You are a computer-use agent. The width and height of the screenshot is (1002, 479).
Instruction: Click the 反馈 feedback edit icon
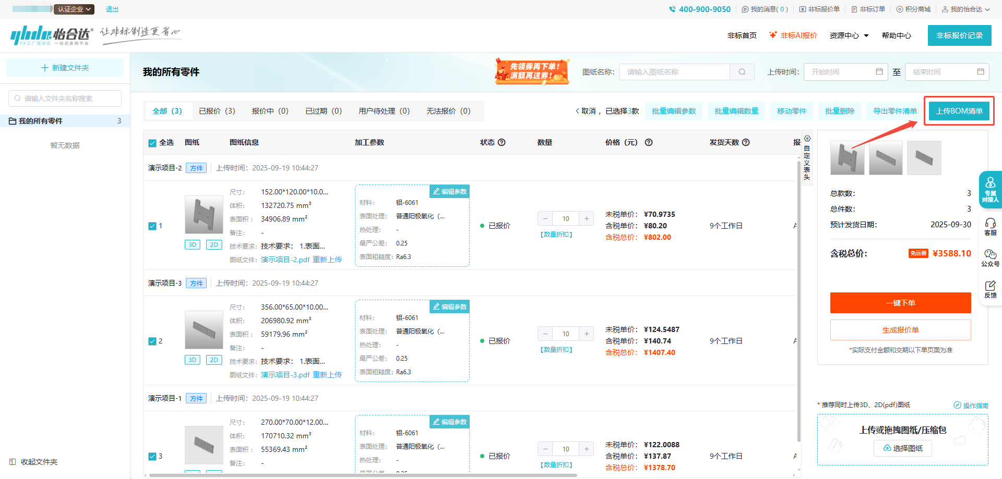[990, 289]
